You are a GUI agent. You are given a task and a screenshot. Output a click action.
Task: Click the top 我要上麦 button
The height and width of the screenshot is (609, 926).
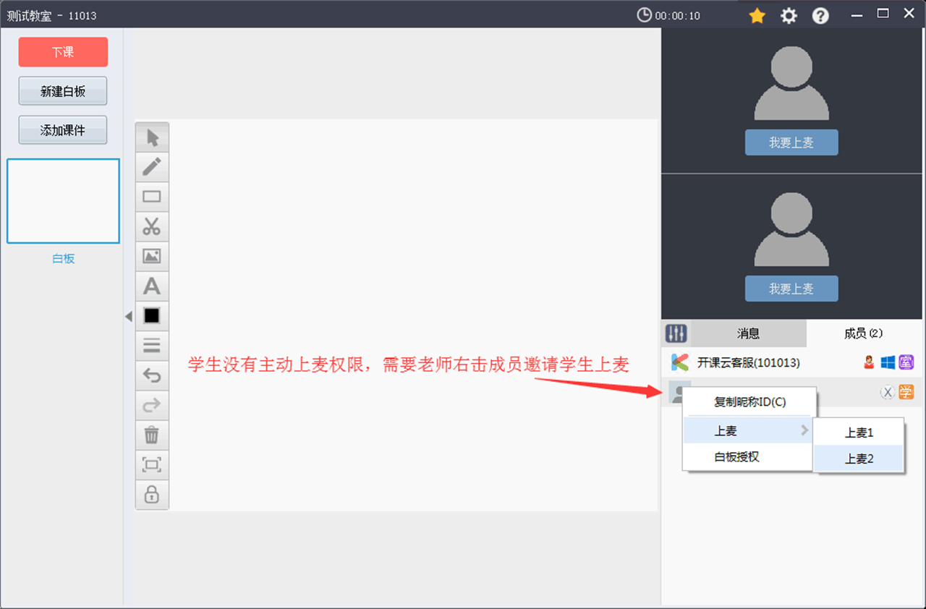pos(791,142)
